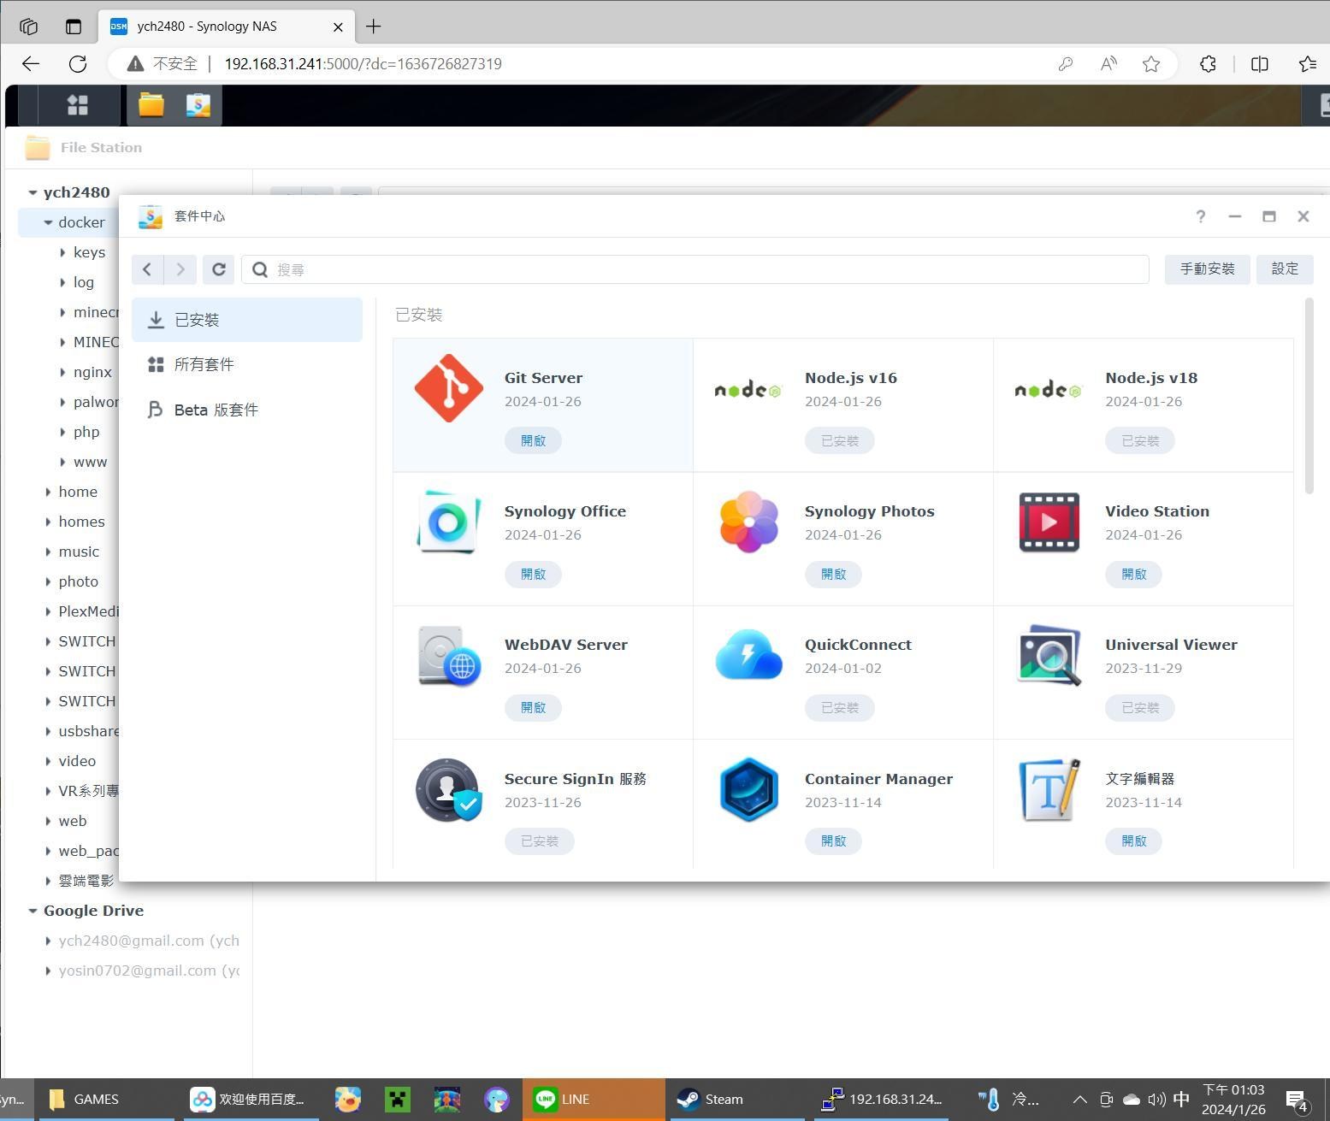
Task: Go back in Package Center
Action: click(x=147, y=269)
